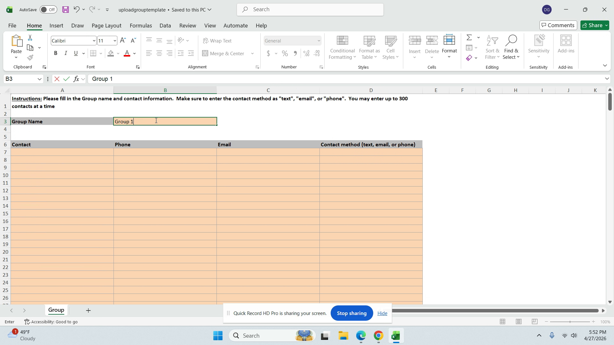Screen dimensions: 614x345
Task: Click the Decrease Decimal icon
Action: tap(317, 53)
